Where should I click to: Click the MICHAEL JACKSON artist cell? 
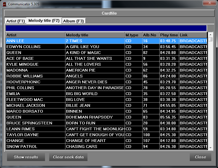click(35, 105)
